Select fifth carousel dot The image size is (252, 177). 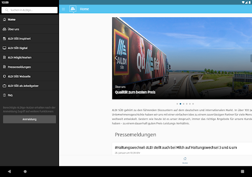pos(190,104)
